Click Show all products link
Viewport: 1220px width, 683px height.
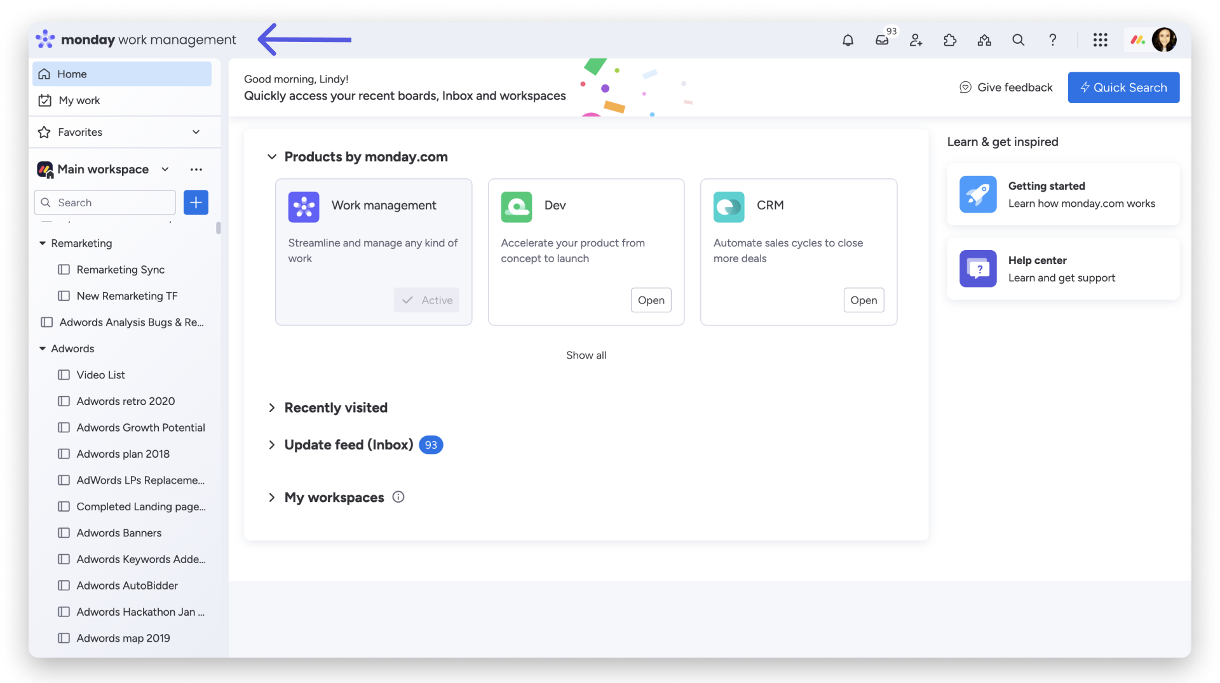(586, 355)
